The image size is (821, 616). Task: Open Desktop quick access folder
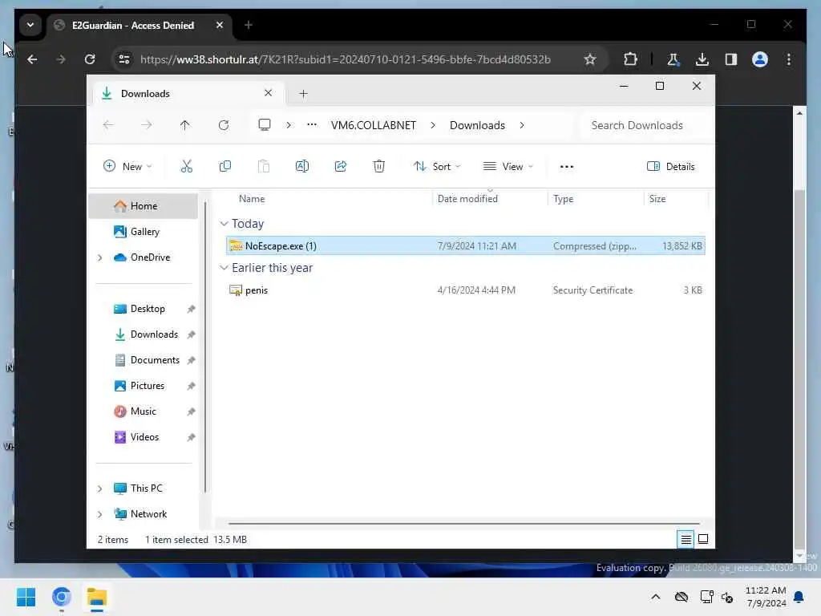[x=144, y=309]
